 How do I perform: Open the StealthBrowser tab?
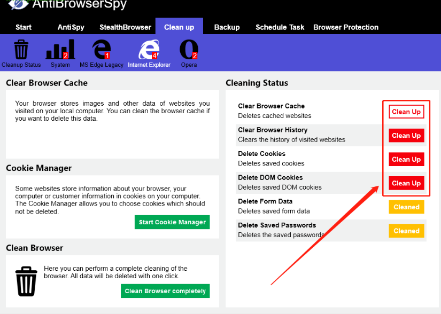pos(126,27)
